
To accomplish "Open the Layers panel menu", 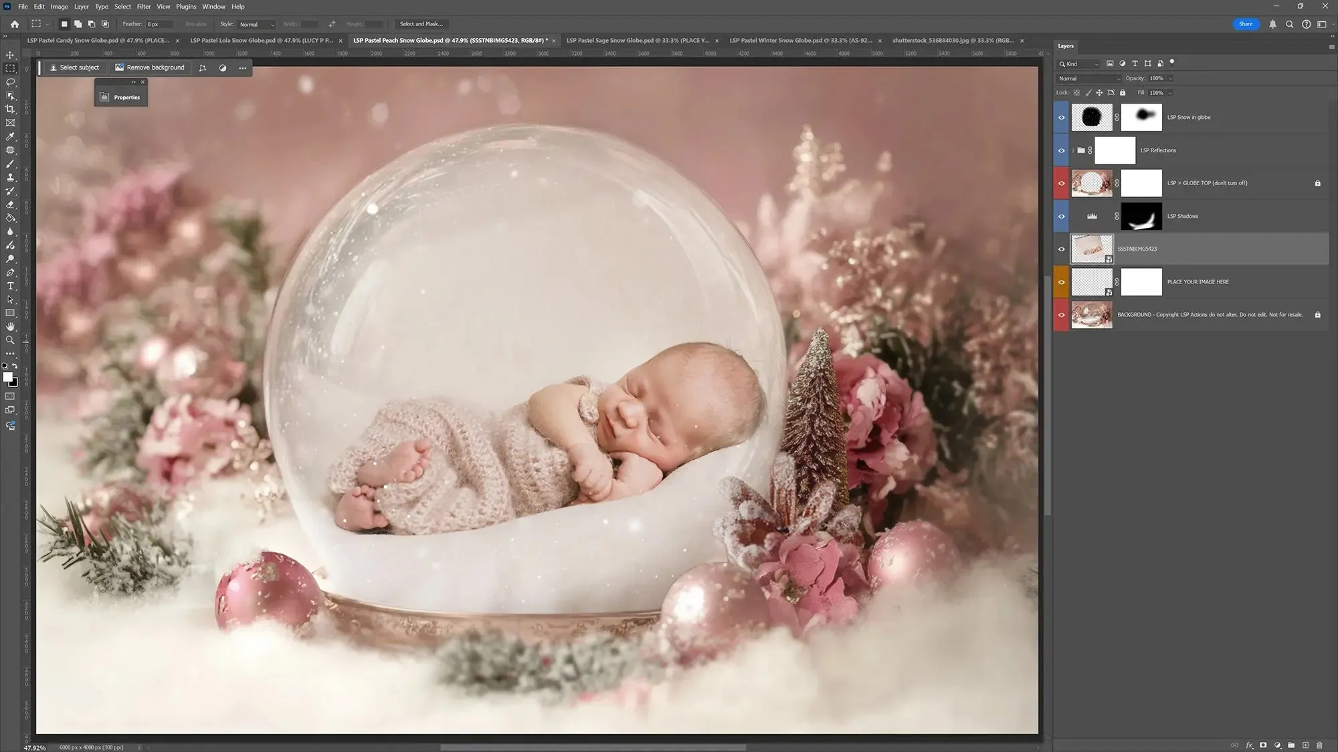I will [1331, 47].
